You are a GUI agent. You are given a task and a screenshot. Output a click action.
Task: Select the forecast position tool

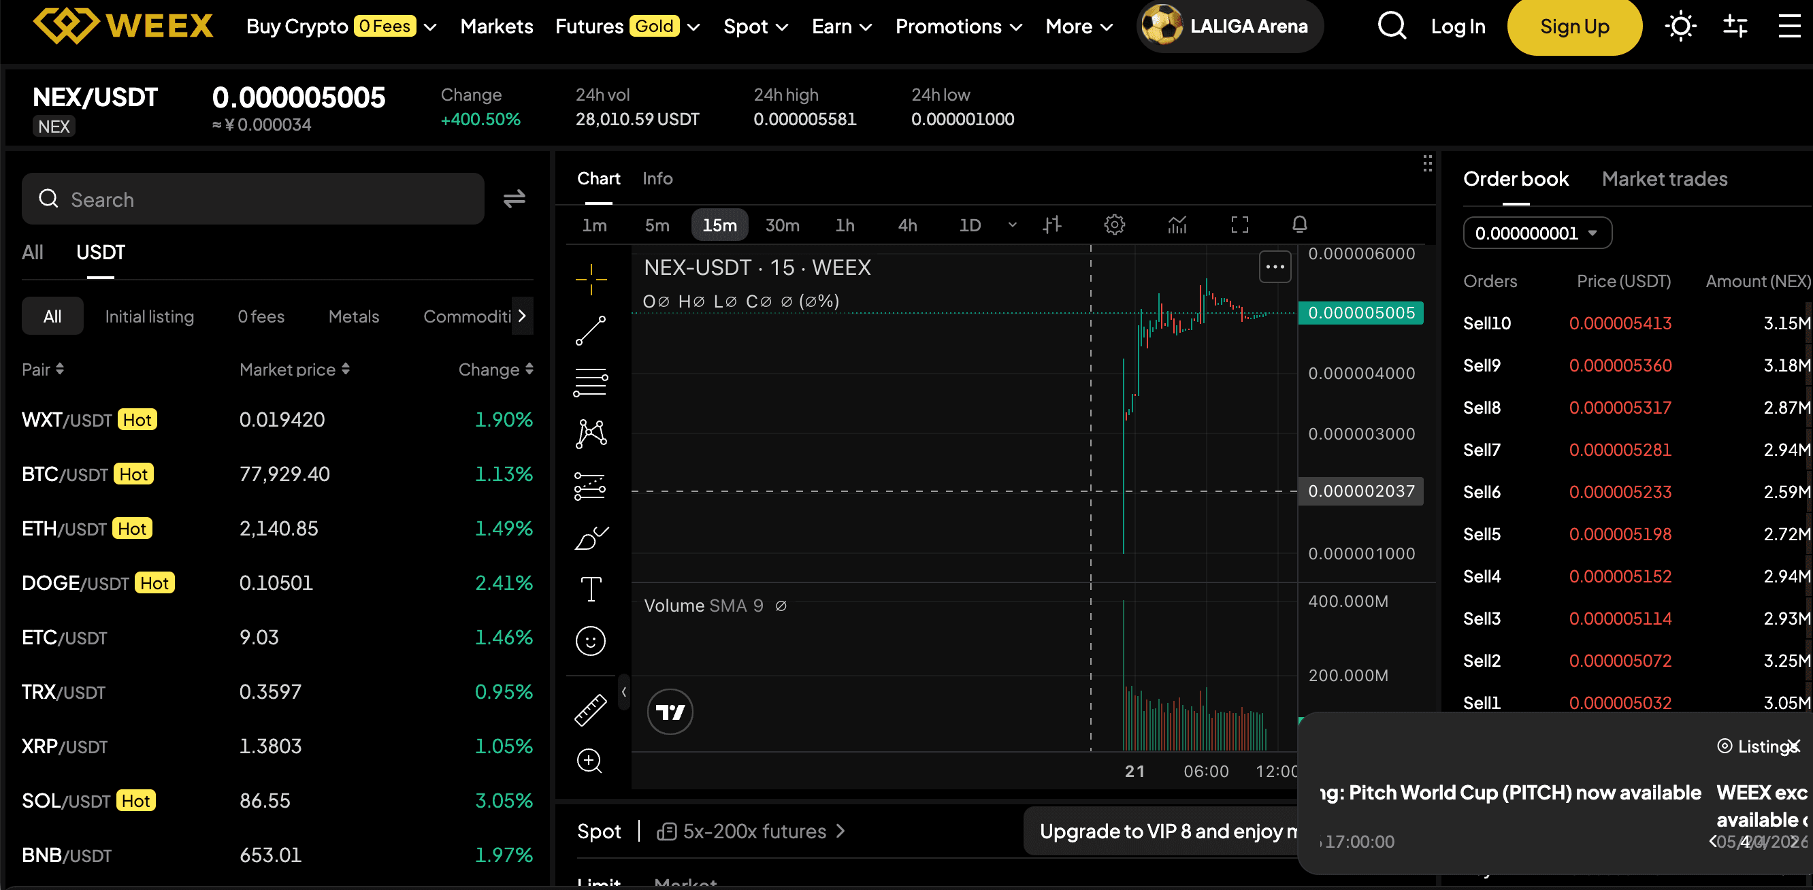pyautogui.click(x=591, y=485)
